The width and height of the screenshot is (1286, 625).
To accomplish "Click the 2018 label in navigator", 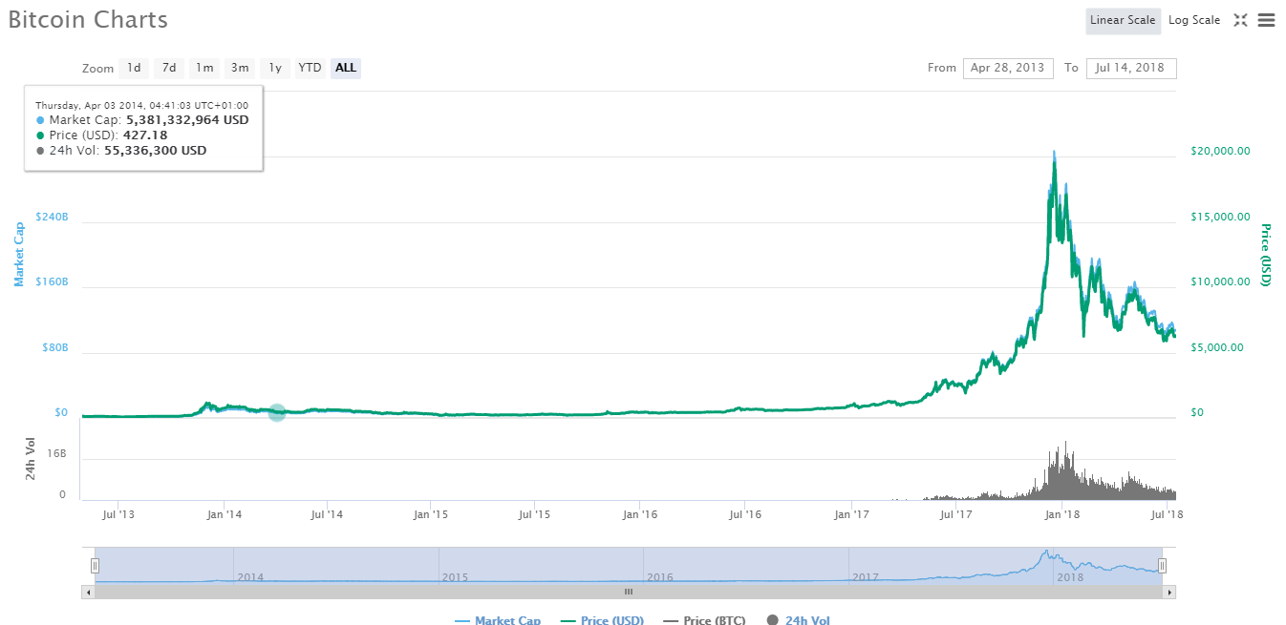I will pos(1070,577).
